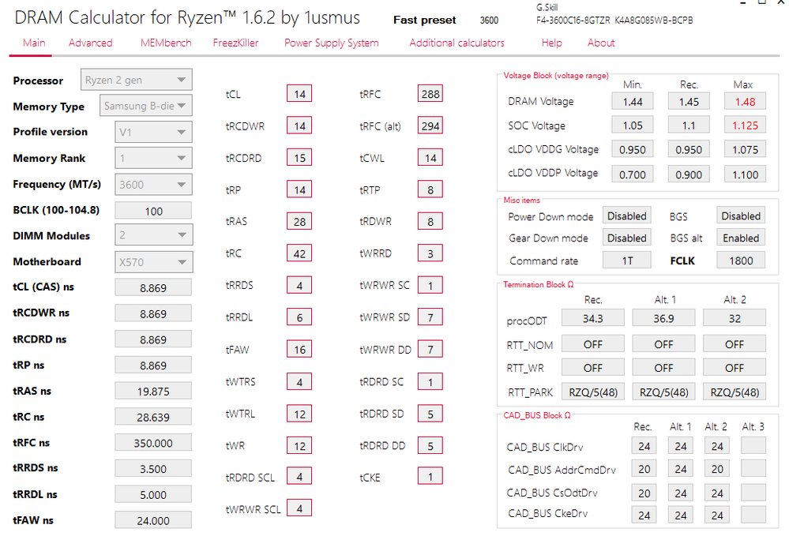The width and height of the screenshot is (789, 536).
Task: Click the SOC Voltage Max value 1.125
Action: (x=745, y=126)
